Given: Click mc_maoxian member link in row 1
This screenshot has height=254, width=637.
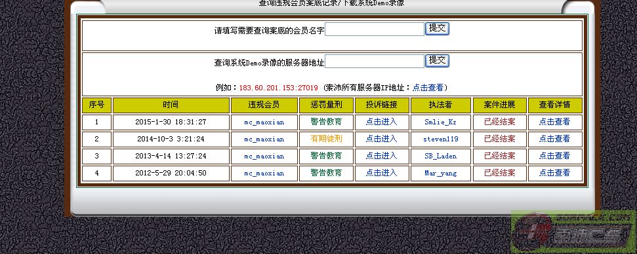Looking at the screenshot, I should point(264,122).
